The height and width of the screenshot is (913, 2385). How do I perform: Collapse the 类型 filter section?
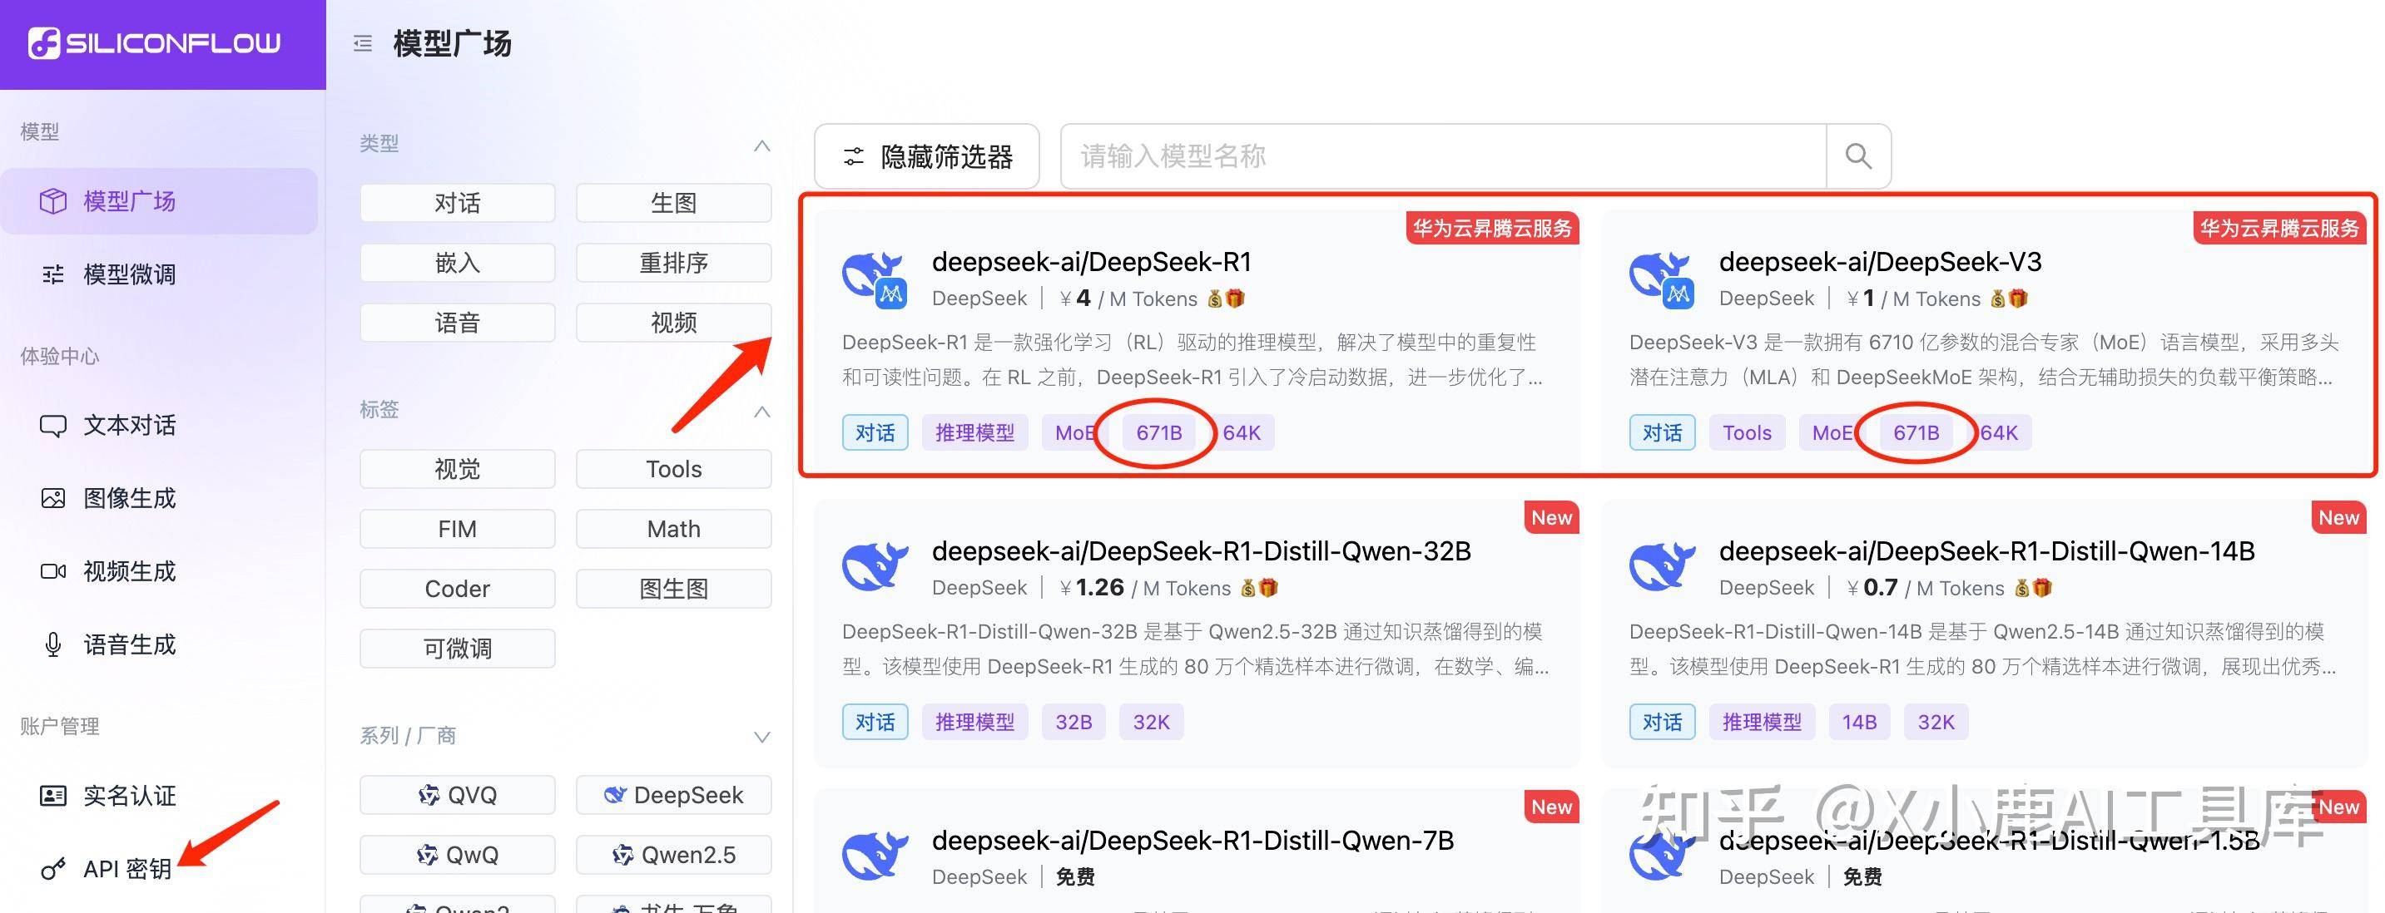tap(761, 146)
